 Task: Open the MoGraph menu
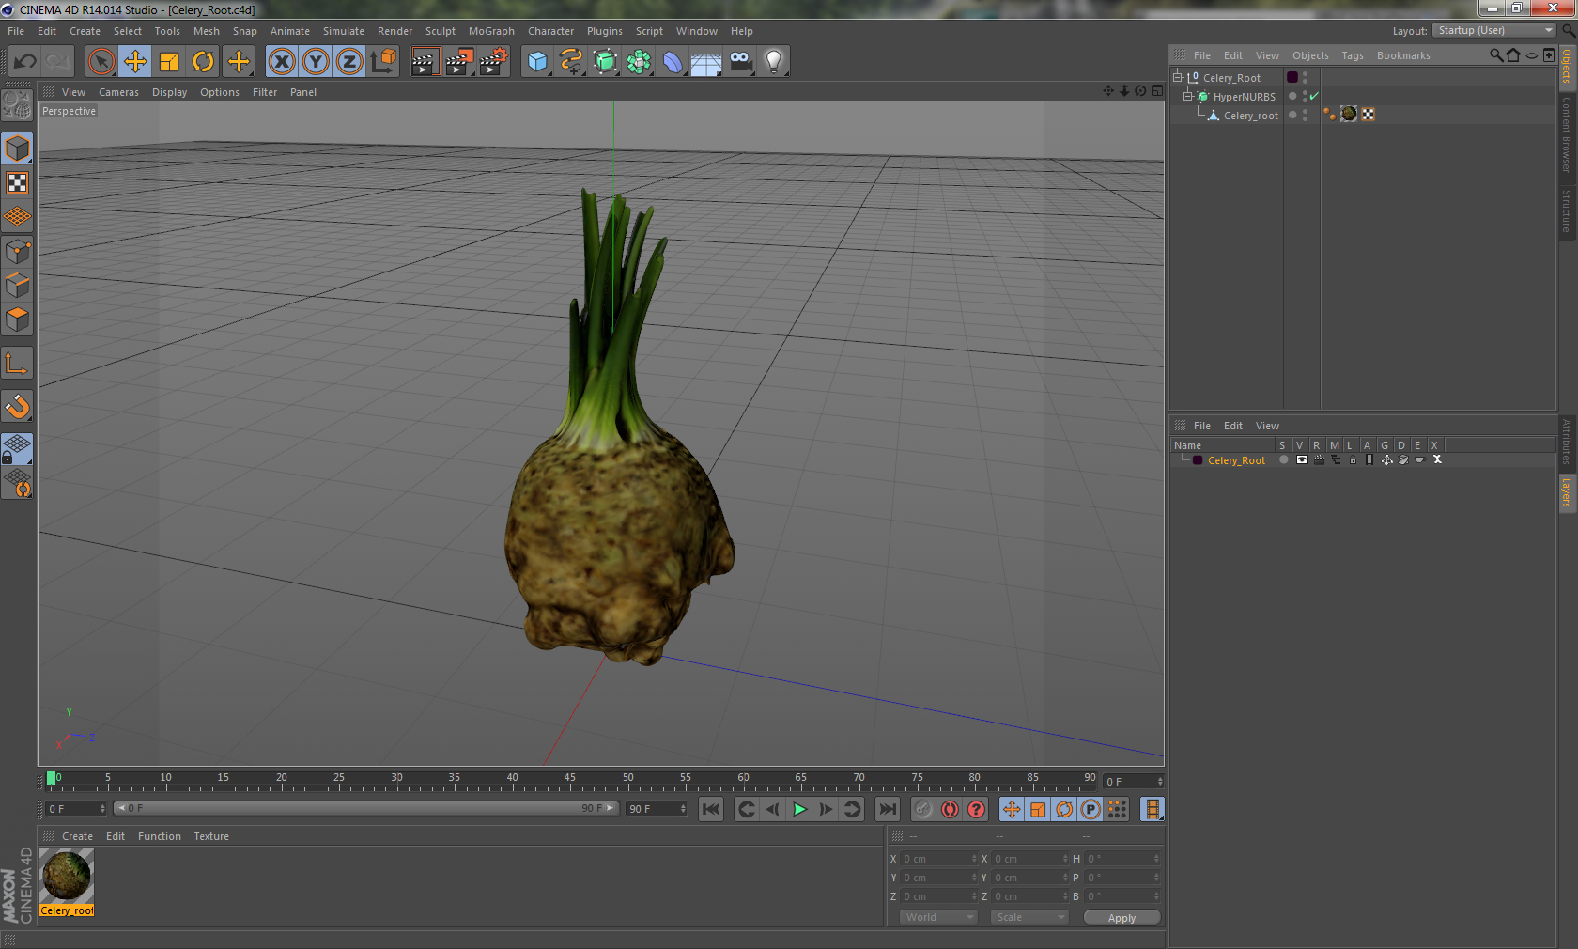click(491, 31)
